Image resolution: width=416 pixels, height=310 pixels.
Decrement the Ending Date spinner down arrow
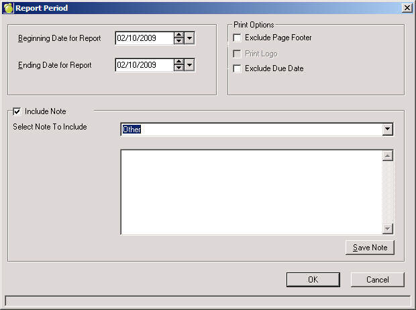coord(178,68)
